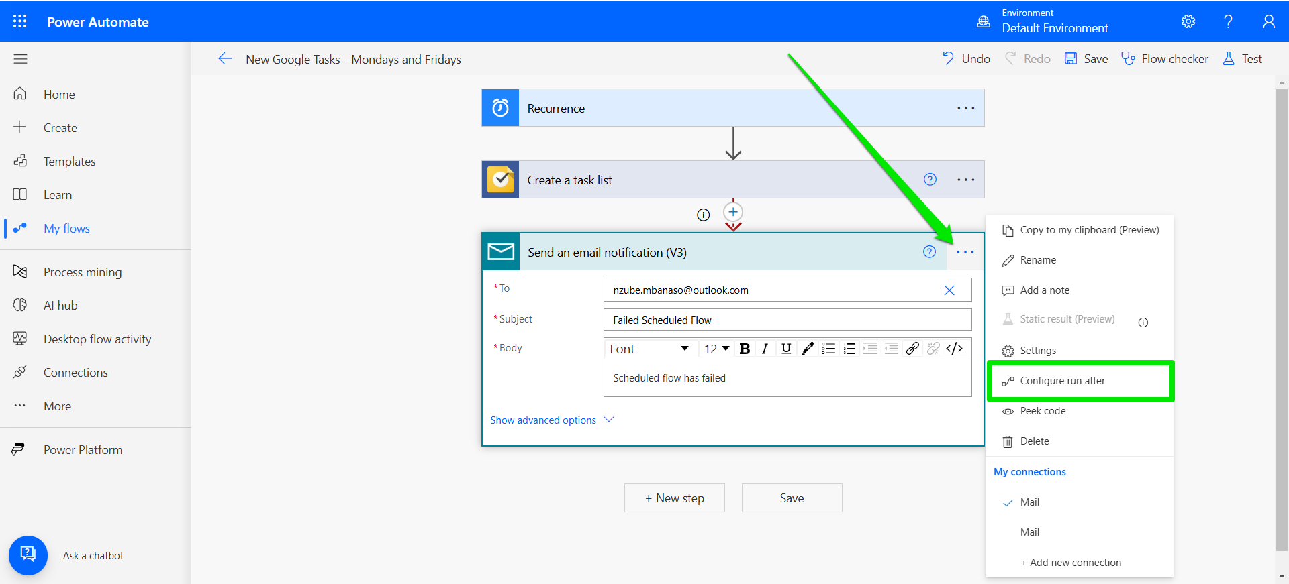Open Create a task list ellipsis menu

(965, 180)
